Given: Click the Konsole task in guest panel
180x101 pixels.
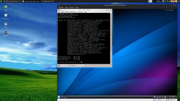Looking at the screenshot, I should point(66,97).
